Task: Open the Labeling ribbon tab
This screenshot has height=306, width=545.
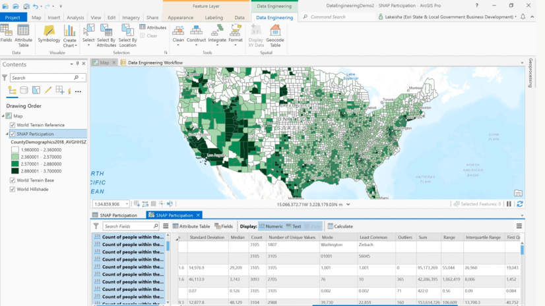Action: click(x=214, y=17)
